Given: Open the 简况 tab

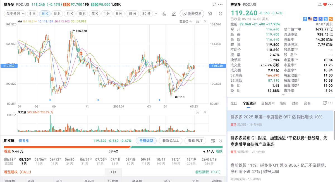Looking at the screenshot, I should click(283, 103).
